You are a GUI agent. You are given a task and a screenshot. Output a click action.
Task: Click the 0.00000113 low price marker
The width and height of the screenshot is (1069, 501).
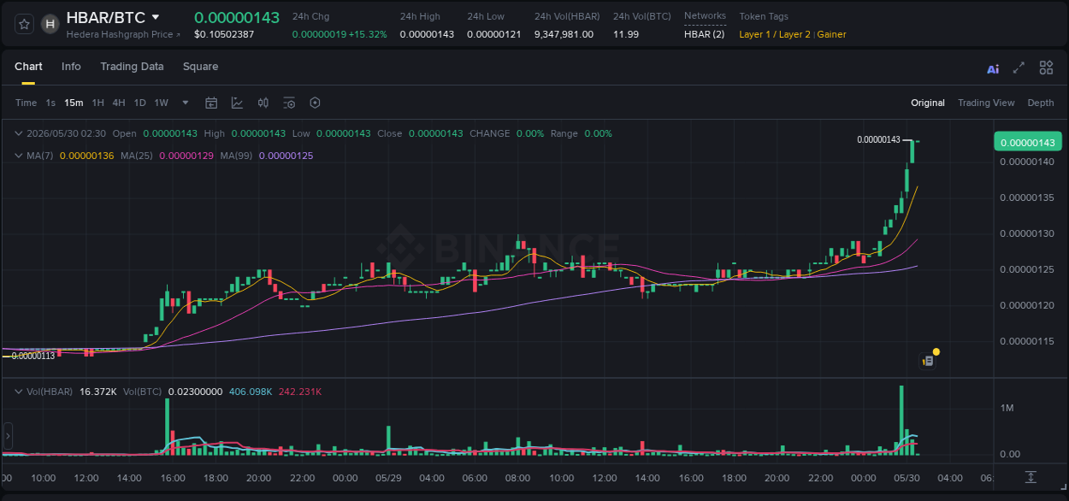pyautogui.click(x=32, y=356)
